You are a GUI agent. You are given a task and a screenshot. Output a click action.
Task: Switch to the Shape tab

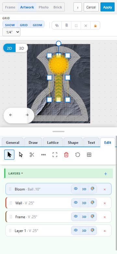pyautogui.click(x=73, y=142)
